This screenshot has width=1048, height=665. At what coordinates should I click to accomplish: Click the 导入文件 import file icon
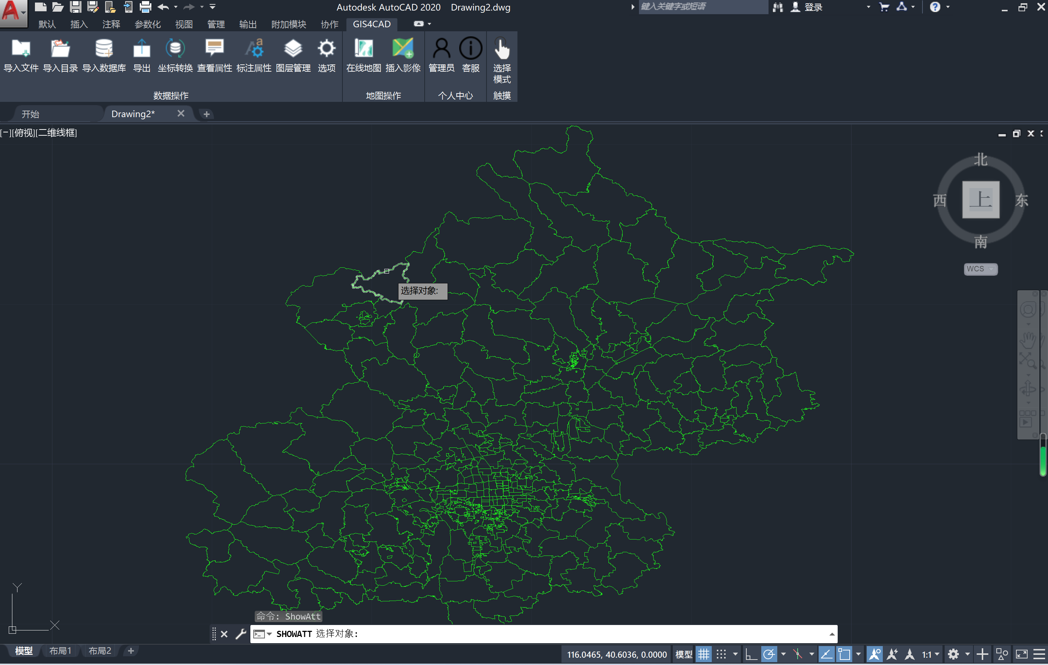[20, 49]
